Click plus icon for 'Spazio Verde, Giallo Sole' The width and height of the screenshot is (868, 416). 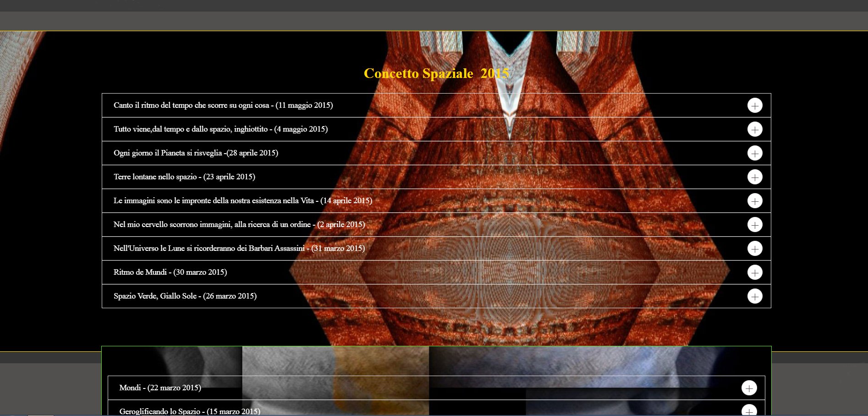(x=754, y=296)
